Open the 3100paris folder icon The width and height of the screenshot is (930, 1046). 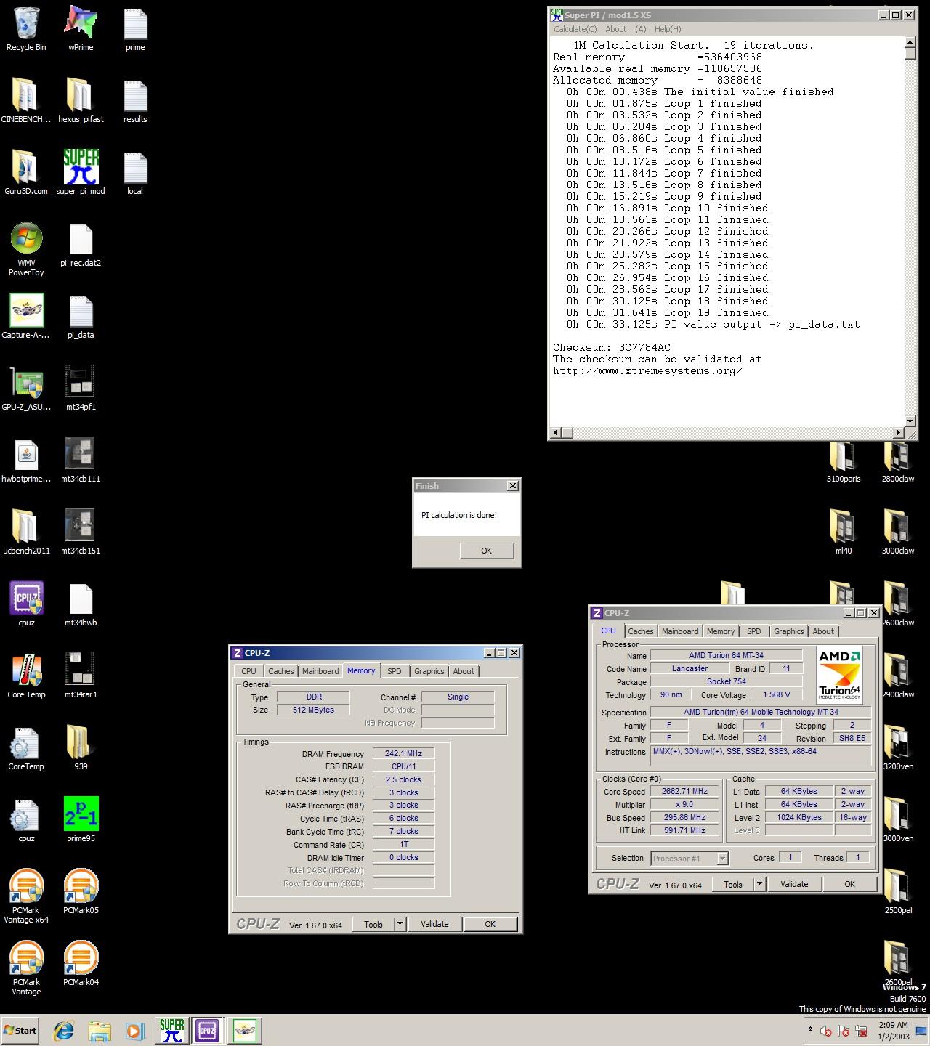tap(843, 460)
